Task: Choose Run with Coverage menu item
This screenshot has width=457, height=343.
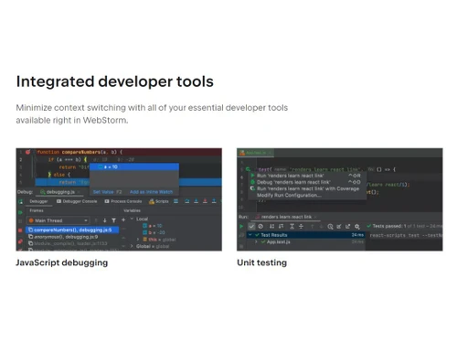Action: tap(307, 188)
